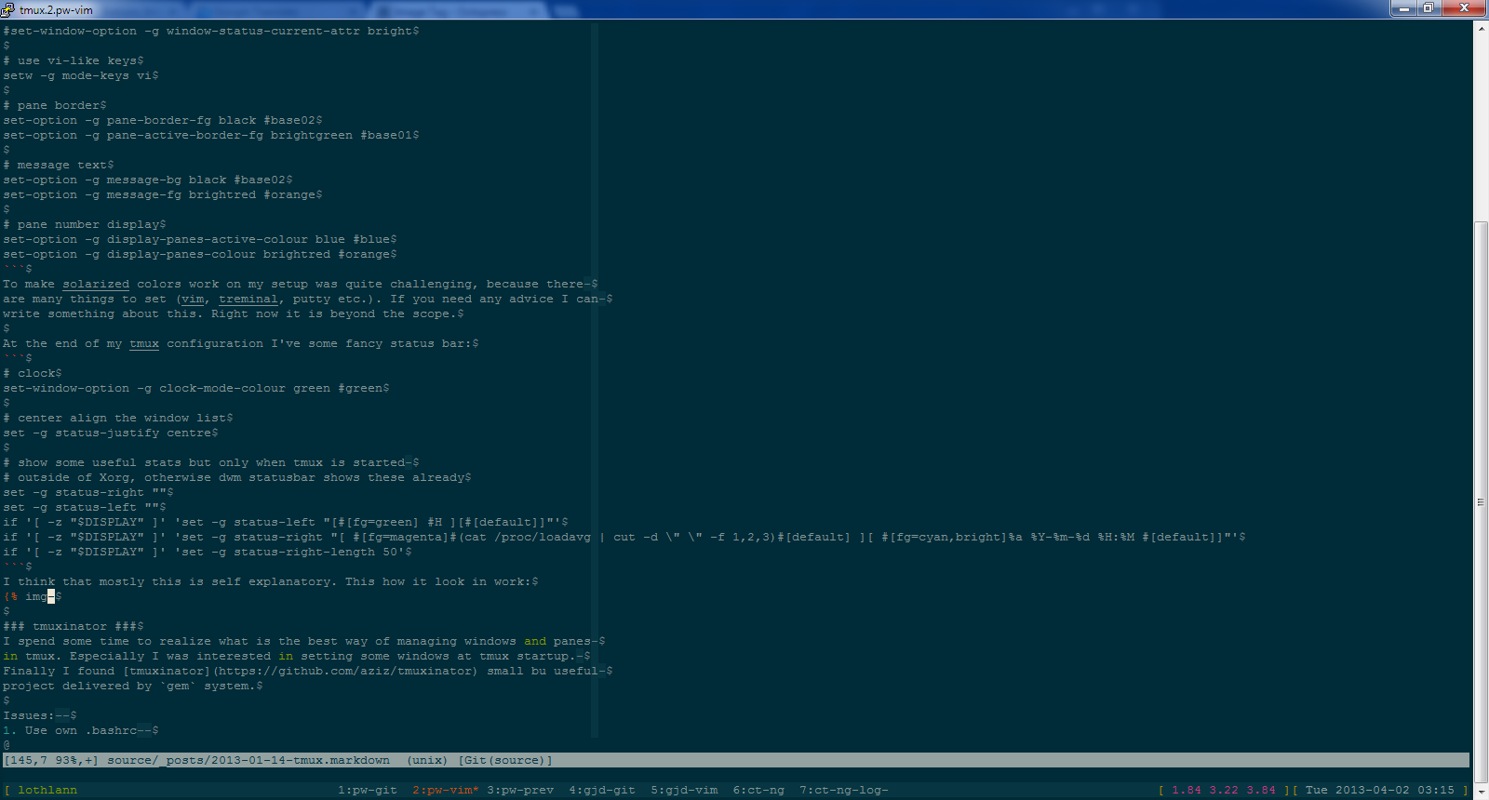Click the tmuxinator GitHub URL text
Screen dimensions: 1489x800
pos(345,671)
